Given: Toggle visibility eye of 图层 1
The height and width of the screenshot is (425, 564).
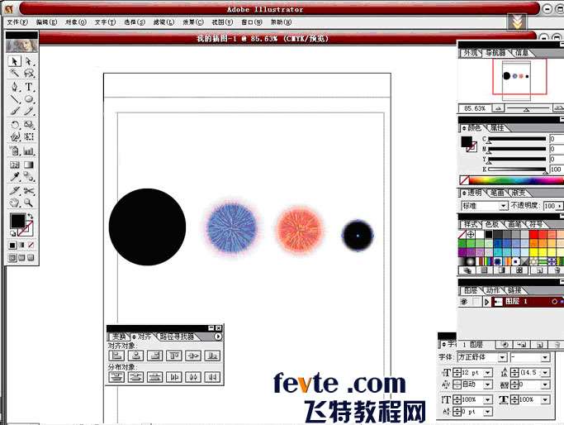Looking at the screenshot, I should (x=464, y=302).
